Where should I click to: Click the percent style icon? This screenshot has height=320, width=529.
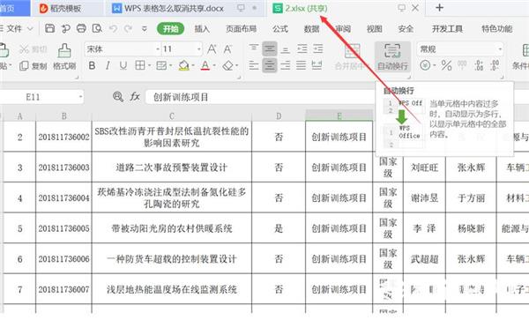[x=446, y=65]
